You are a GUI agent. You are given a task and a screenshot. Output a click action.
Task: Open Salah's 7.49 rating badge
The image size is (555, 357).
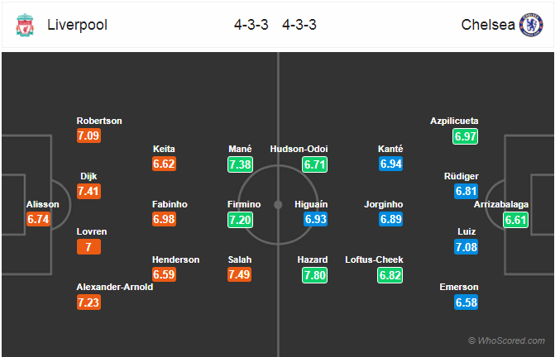tap(240, 274)
